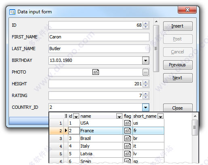This screenshot has width=208, height=165.
Task: Click the grid column chooser icon
Action: coord(66,116)
